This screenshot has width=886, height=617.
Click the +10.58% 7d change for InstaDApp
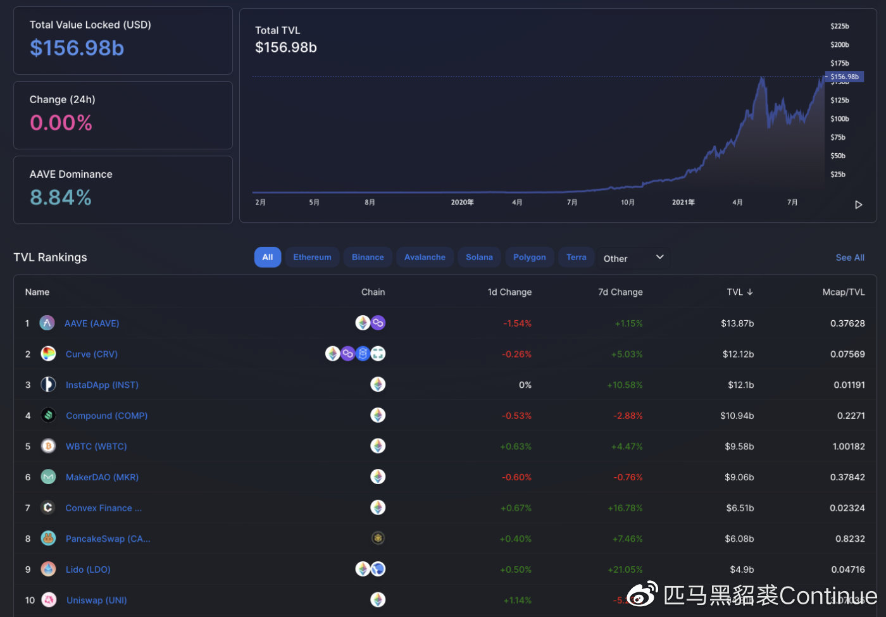tap(625, 385)
